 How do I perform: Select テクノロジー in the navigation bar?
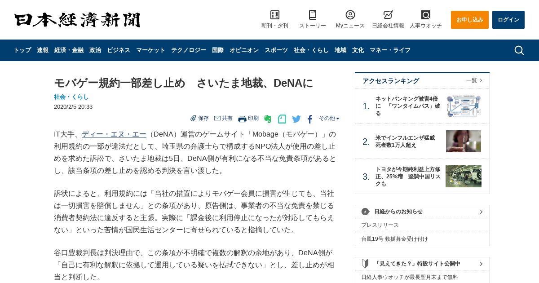[x=189, y=50]
